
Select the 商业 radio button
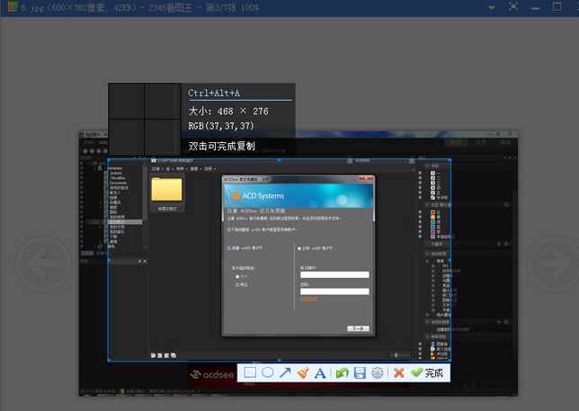(x=237, y=284)
